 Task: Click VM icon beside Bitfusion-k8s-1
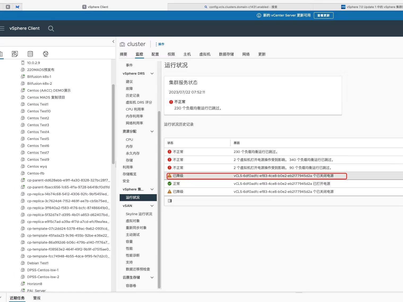(23, 76)
